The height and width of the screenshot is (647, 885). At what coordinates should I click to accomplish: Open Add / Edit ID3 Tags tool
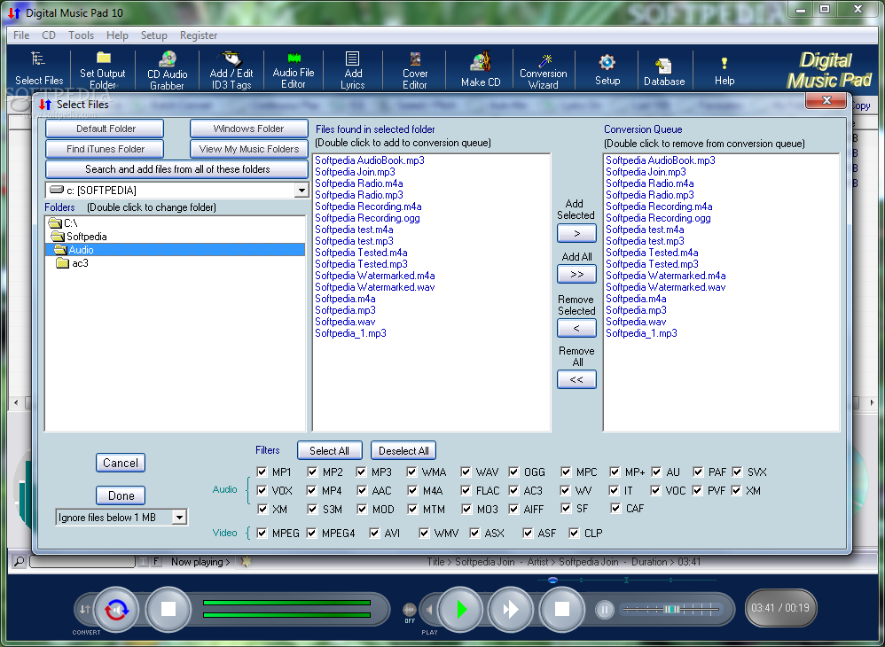231,71
